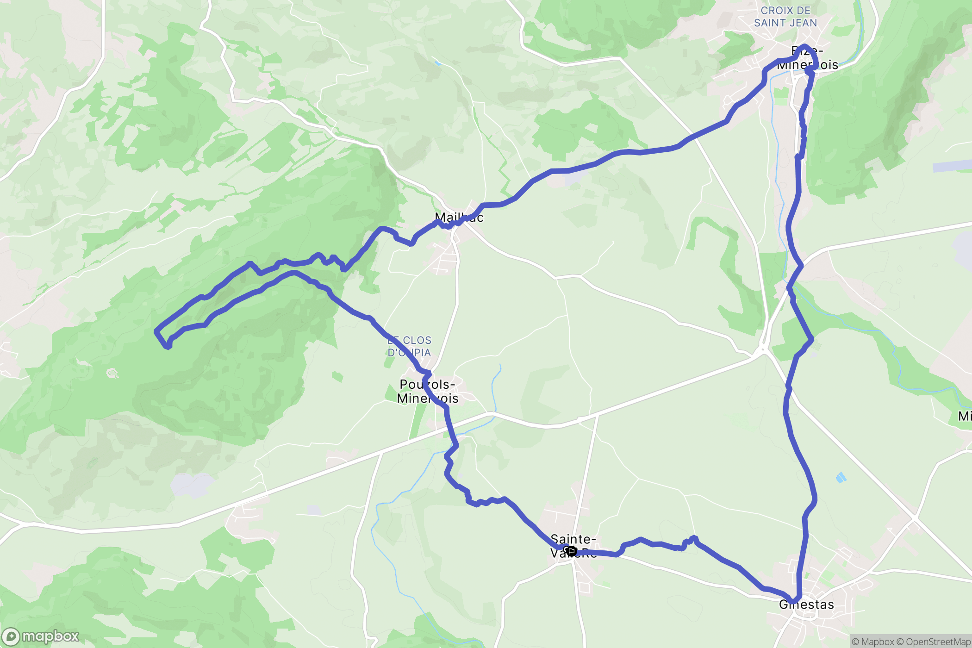
Task: Select the Mailhac town label
Action: [459, 217]
